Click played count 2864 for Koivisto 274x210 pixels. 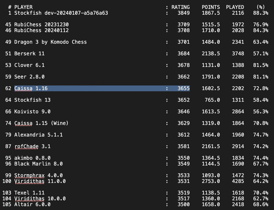click(238, 112)
